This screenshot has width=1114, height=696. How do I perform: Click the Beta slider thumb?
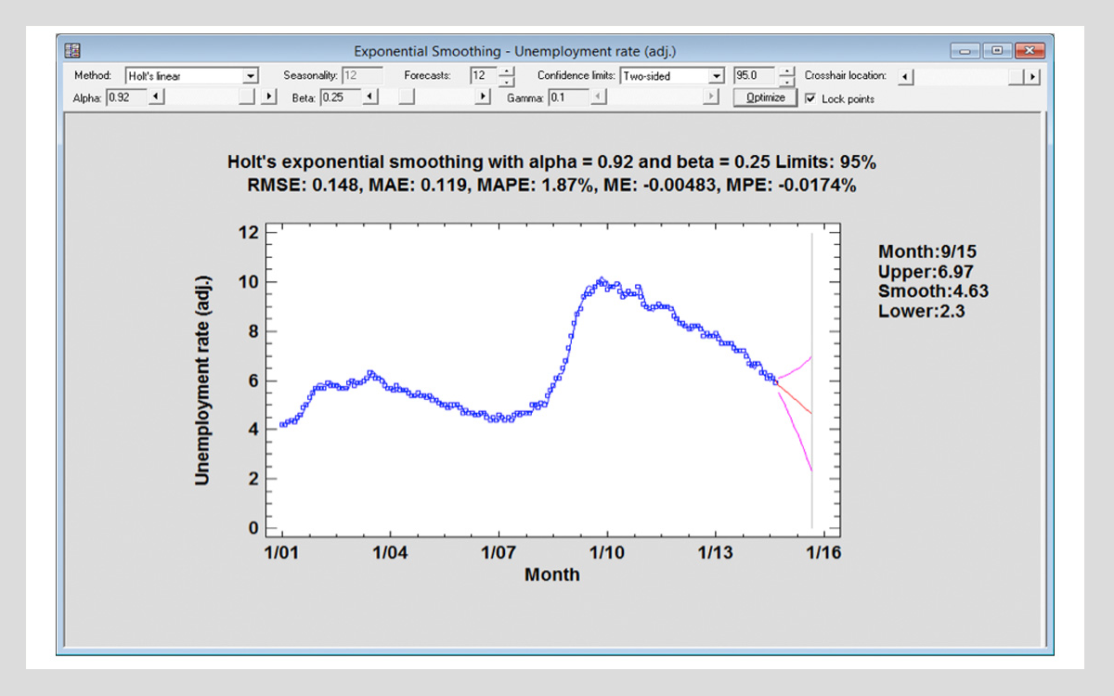click(x=407, y=97)
